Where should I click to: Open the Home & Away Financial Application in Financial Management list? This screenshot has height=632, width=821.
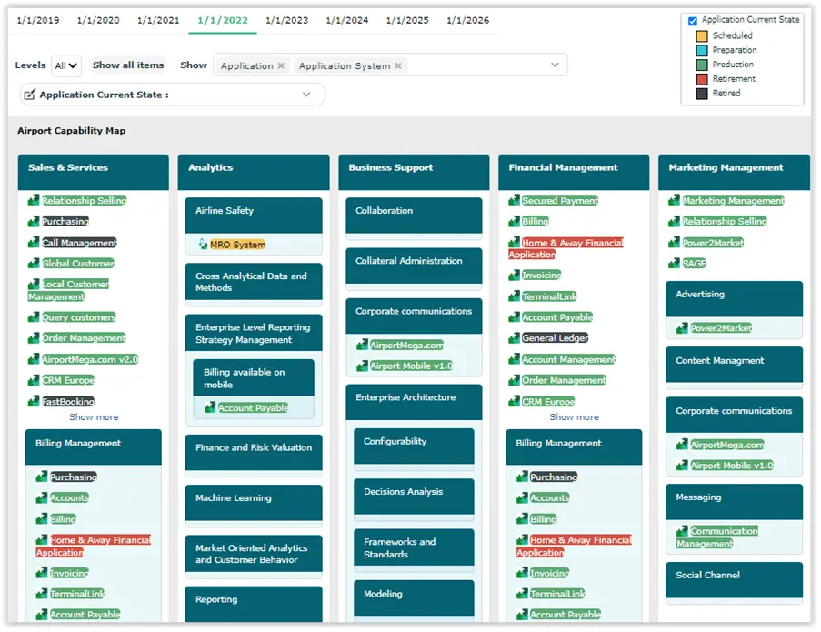click(x=566, y=248)
